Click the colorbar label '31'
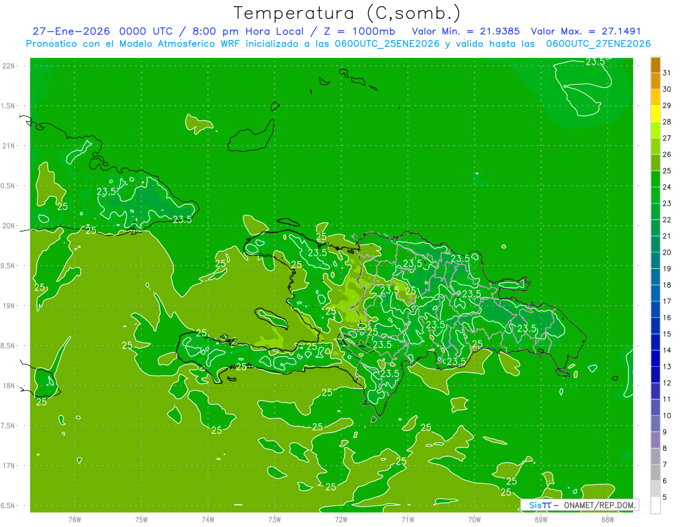The width and height of the screenshot is (682, 527). point(667,72)
